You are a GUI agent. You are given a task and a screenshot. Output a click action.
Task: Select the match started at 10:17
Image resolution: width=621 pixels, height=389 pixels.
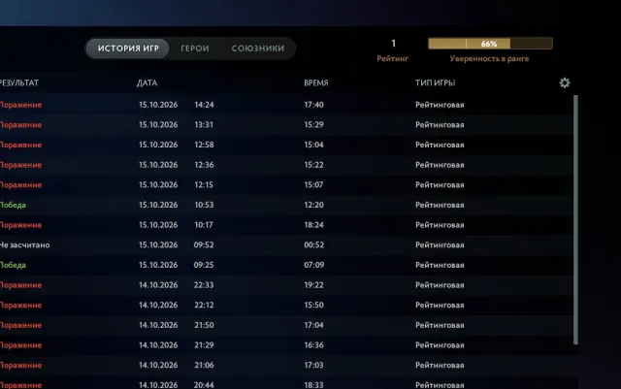(x=286, y=225)
